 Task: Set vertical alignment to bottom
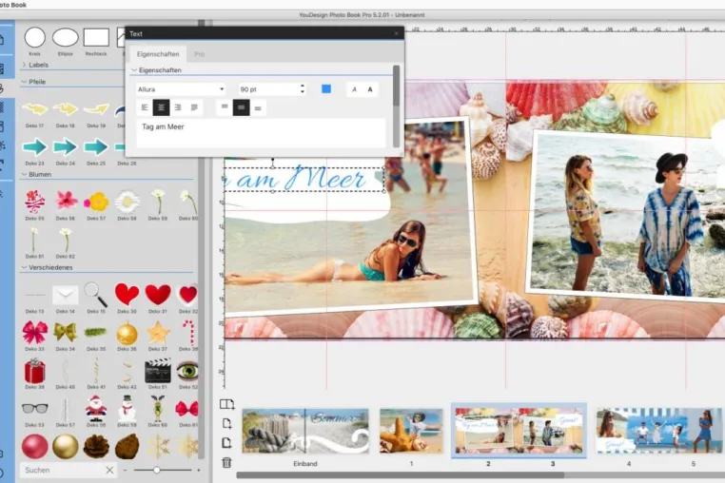point(258,107)
